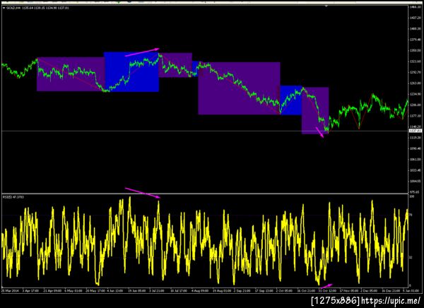The image size is (424, 308).
Task: Select the small blue October rectangle
Action: (291, 100)
